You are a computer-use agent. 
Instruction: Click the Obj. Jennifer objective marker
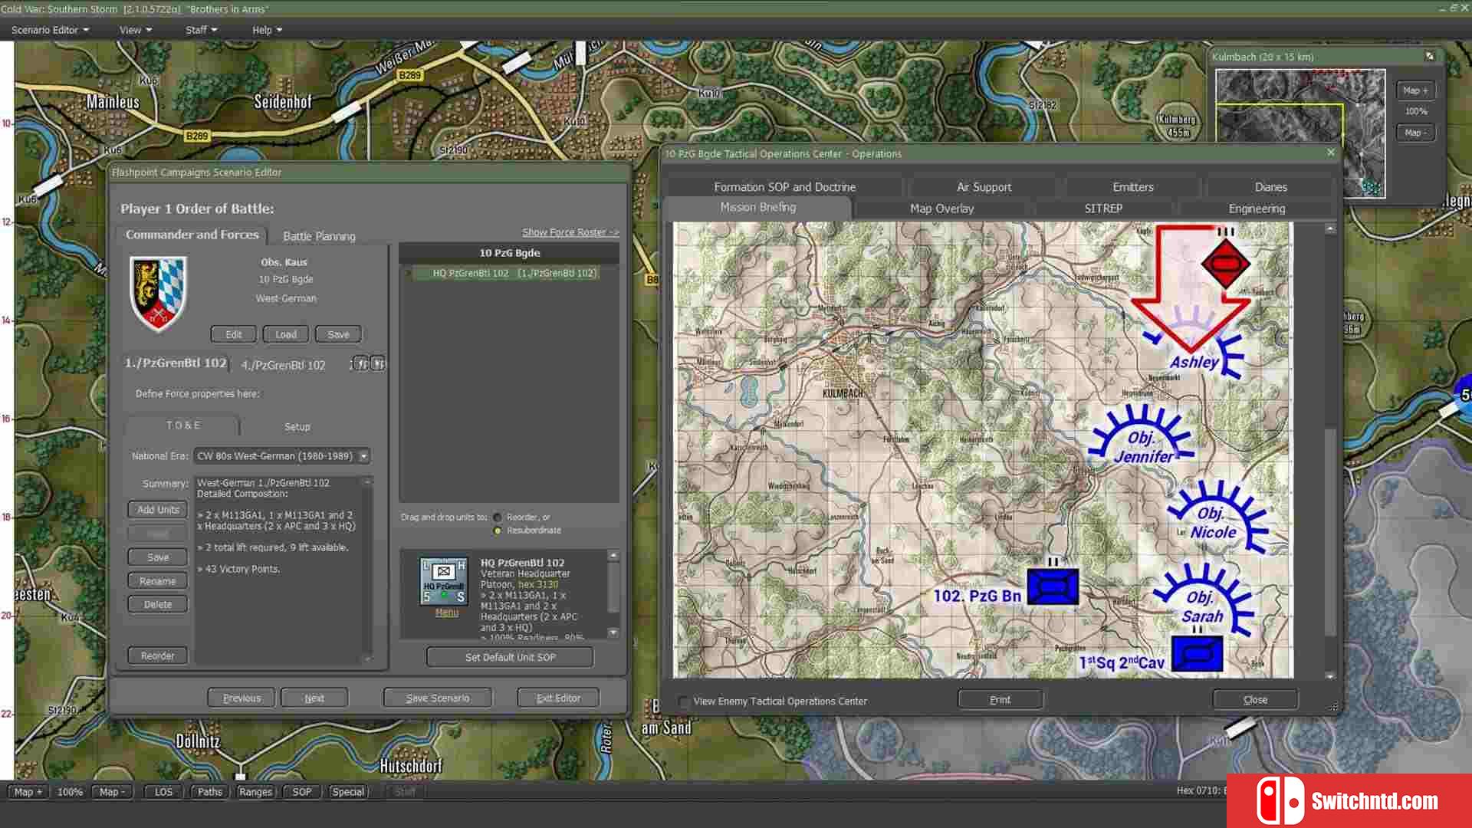coord(1141,435)
